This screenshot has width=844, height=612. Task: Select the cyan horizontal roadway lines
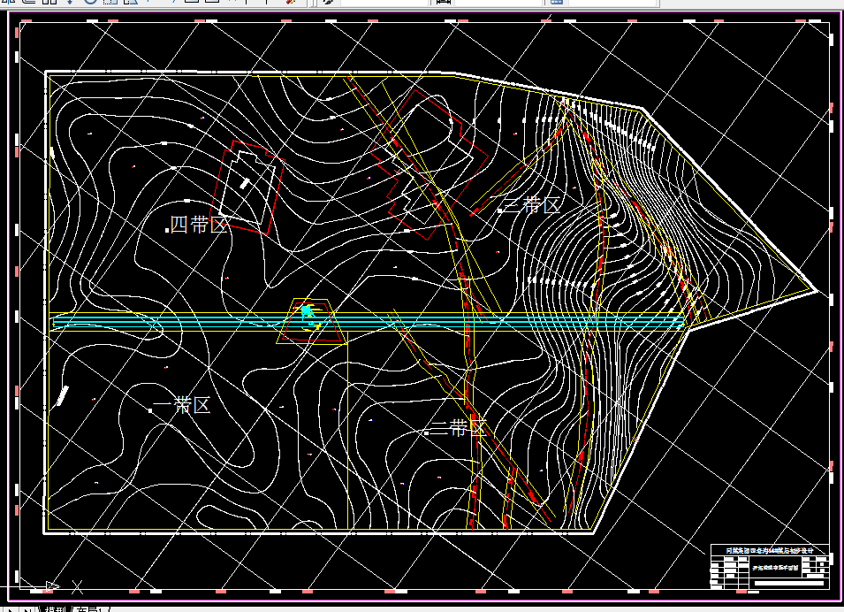click(x=369, y=322)
